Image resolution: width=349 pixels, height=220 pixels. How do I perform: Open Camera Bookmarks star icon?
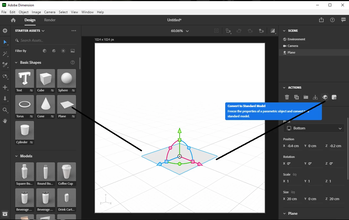[261, 31]
